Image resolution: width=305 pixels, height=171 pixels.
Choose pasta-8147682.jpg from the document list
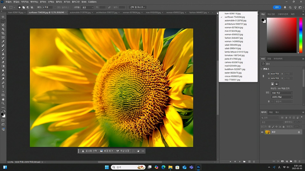coord(233,59)
